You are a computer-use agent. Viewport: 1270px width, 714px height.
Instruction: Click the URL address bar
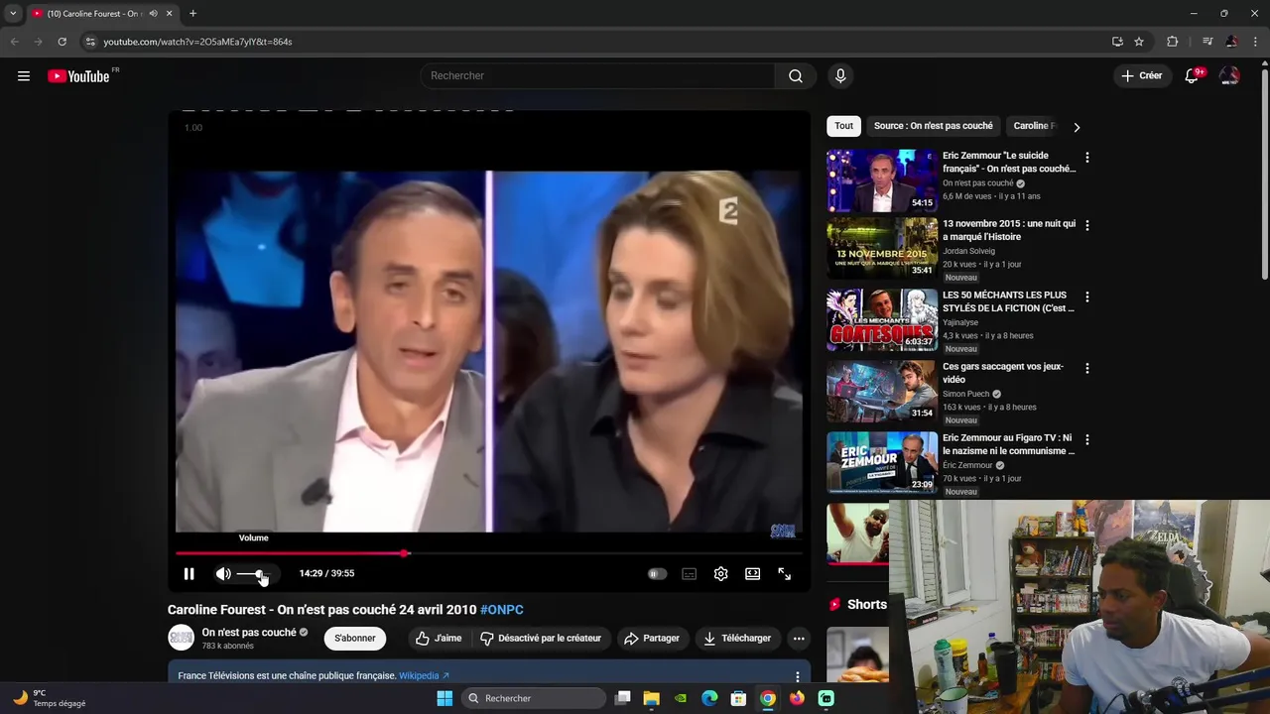pyautogui.click(x=595, y=42)
